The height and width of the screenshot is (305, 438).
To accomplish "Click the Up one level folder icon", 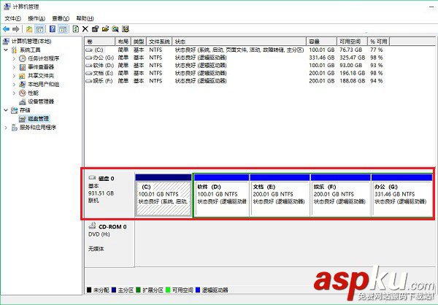I will pyautogui.click(x=29, y=28).
